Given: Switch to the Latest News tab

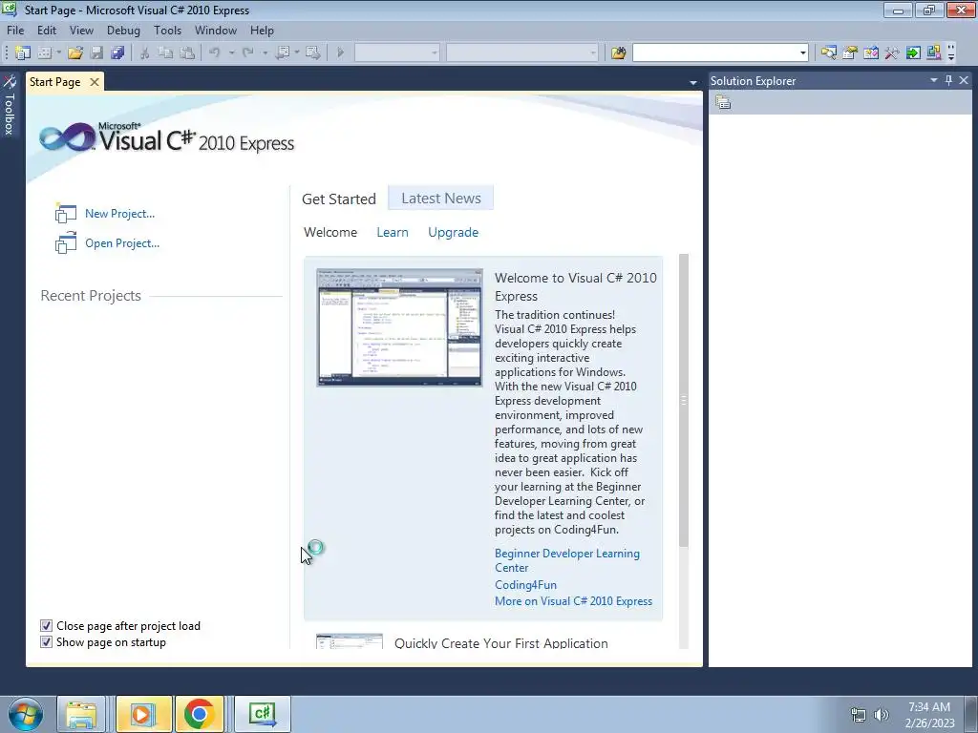Looking at the screenshot, I should click(x=441, y=199).
